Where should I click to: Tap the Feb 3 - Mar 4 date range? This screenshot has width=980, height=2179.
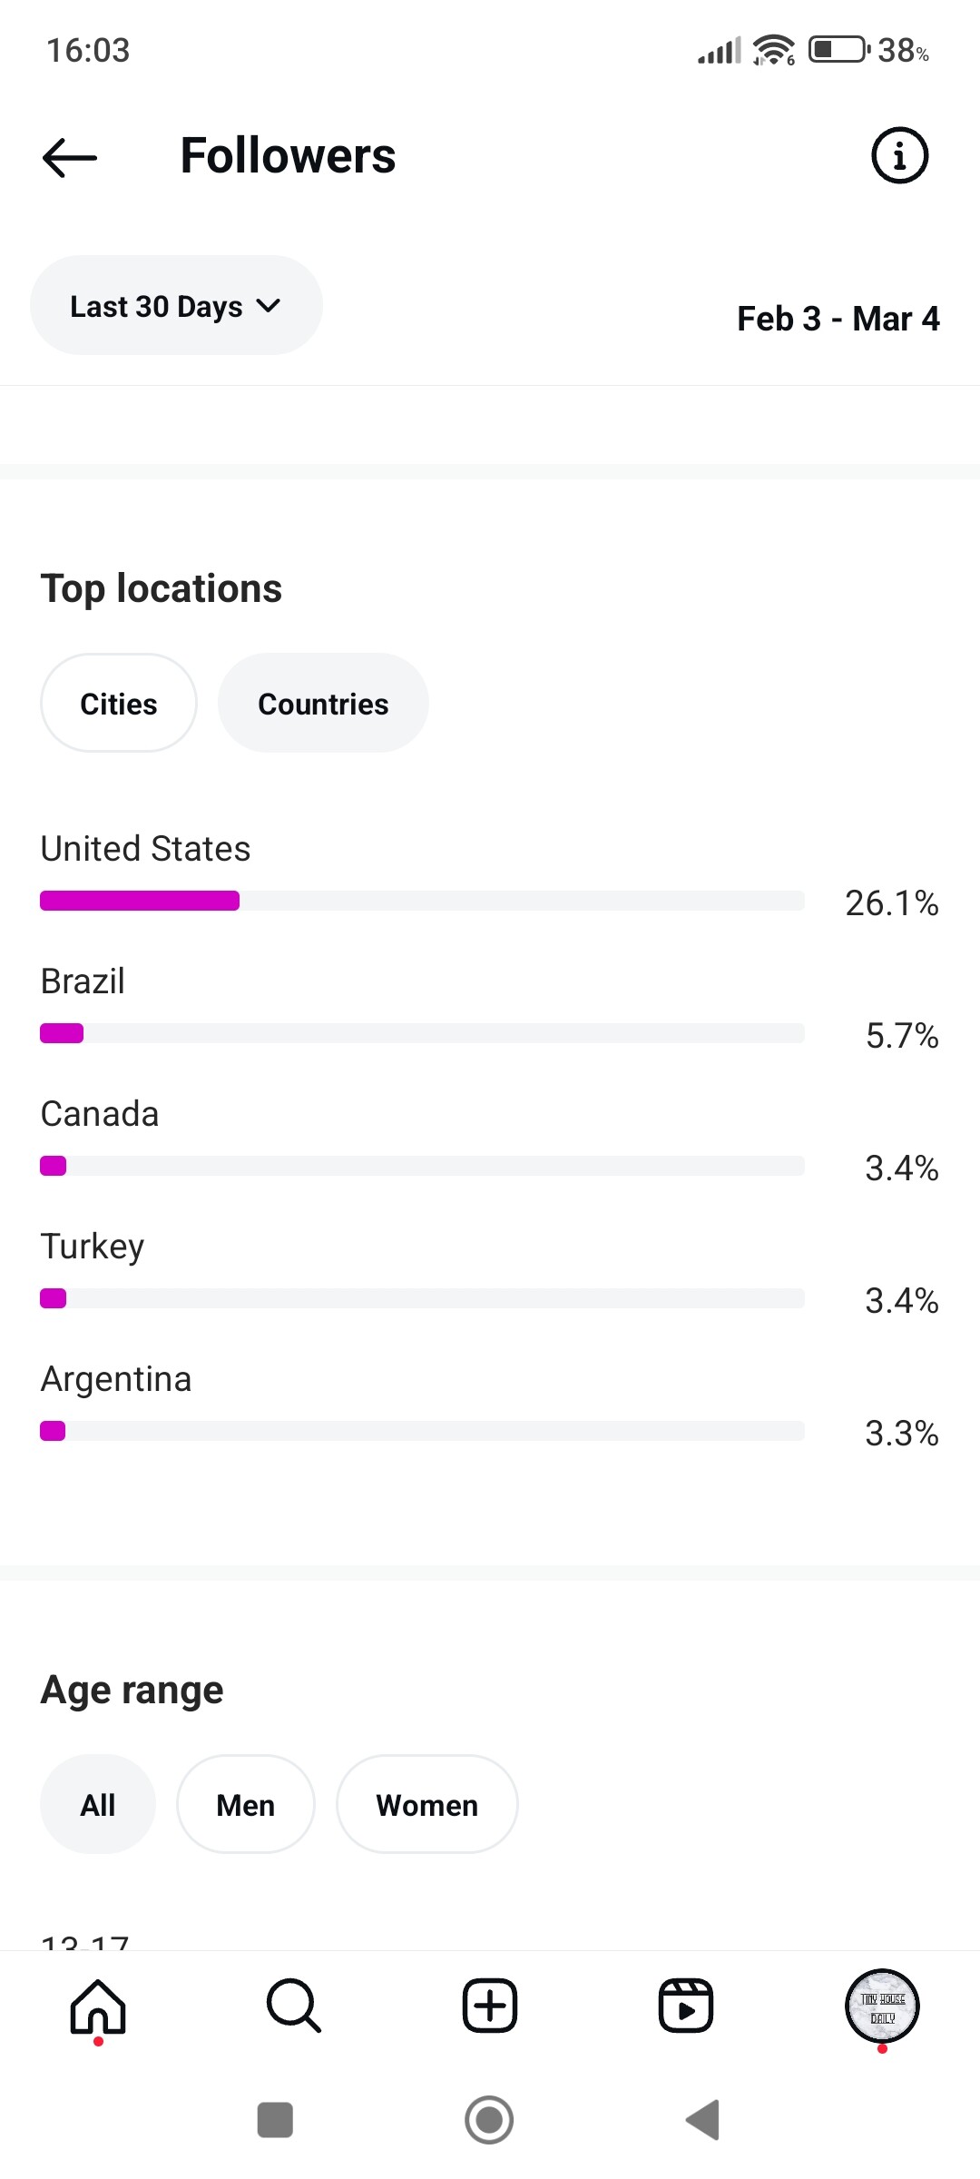(x=838, y=319)
